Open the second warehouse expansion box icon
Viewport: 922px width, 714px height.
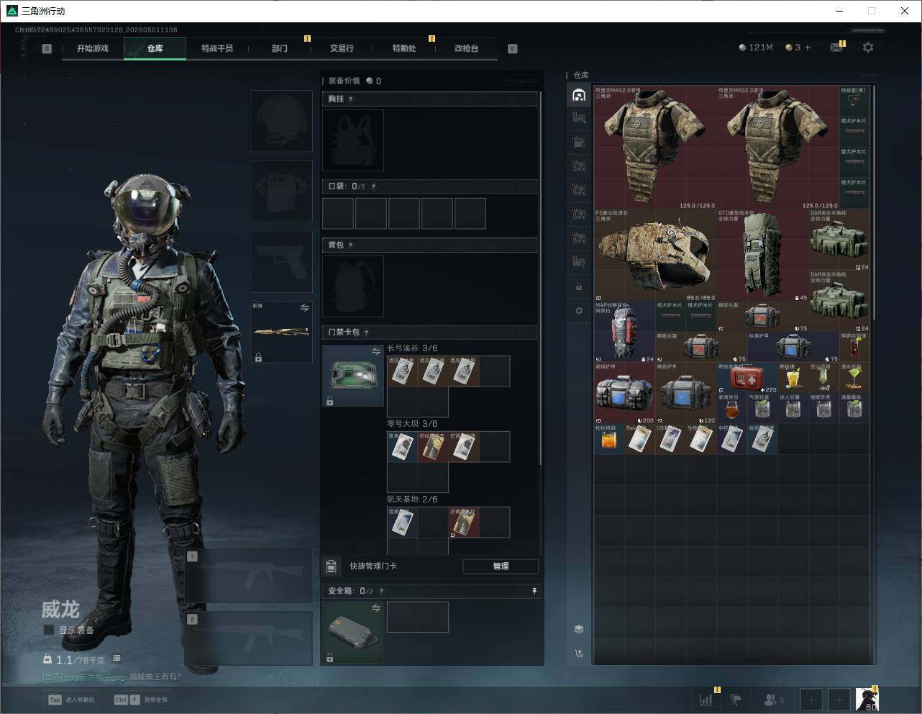click(579, 143)
